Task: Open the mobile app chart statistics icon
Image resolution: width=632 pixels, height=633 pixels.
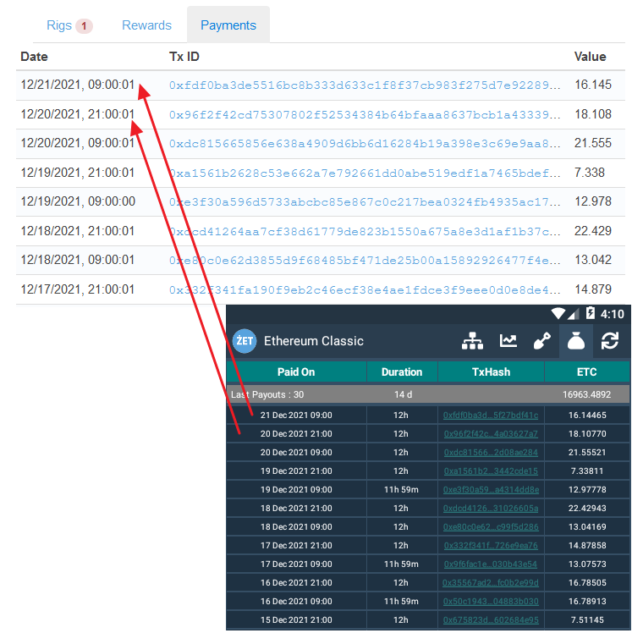Action: (x=508, y=341)
